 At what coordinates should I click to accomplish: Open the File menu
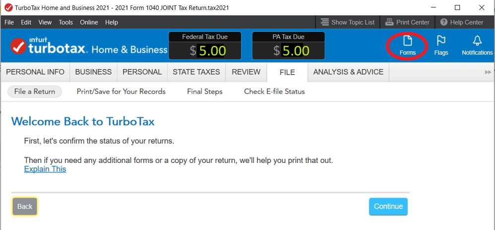[x=9, y=22]
